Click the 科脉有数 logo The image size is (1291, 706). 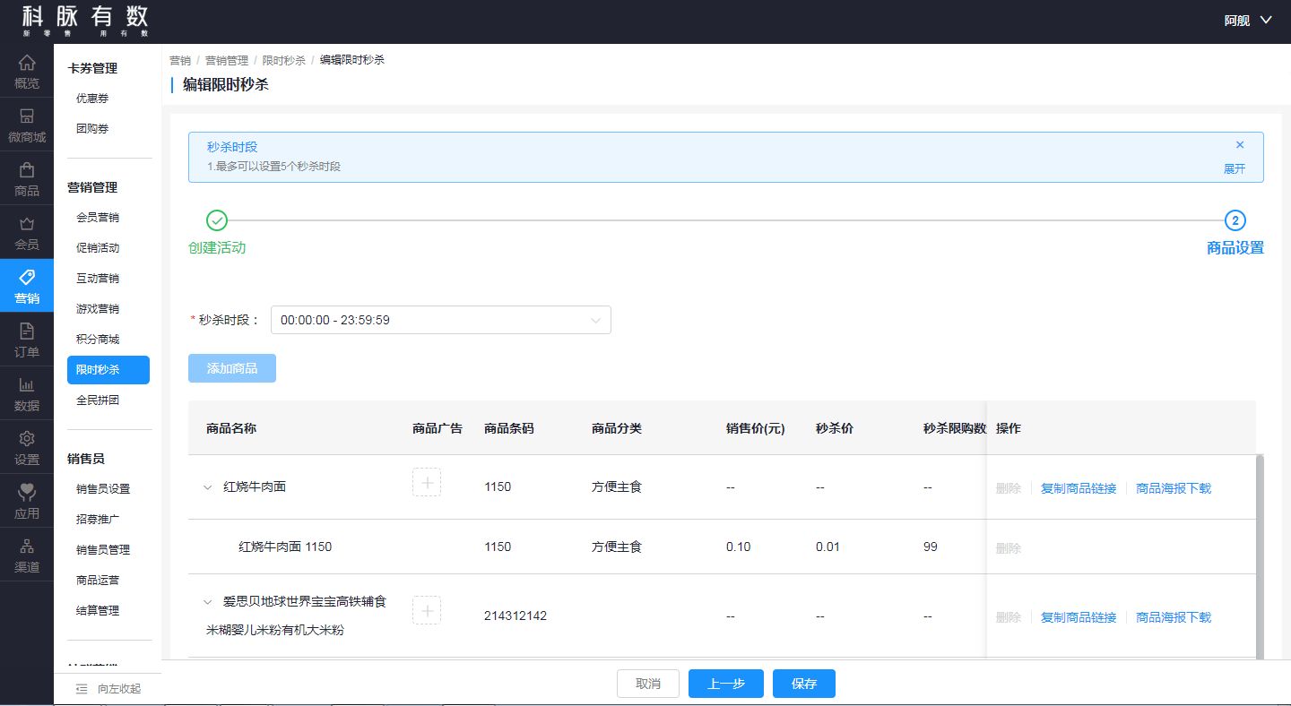(85, 22)
